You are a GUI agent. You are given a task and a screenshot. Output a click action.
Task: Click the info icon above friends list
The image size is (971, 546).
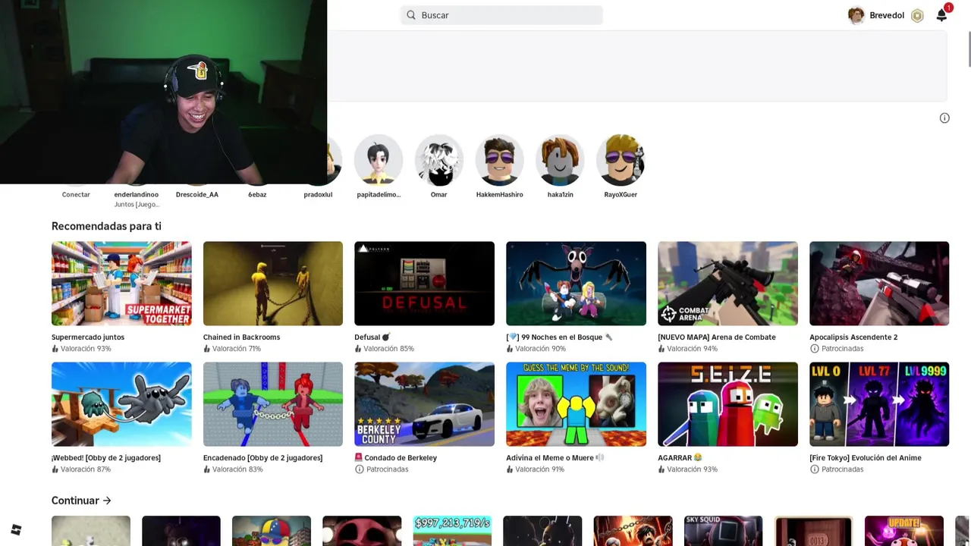[944, 118]
